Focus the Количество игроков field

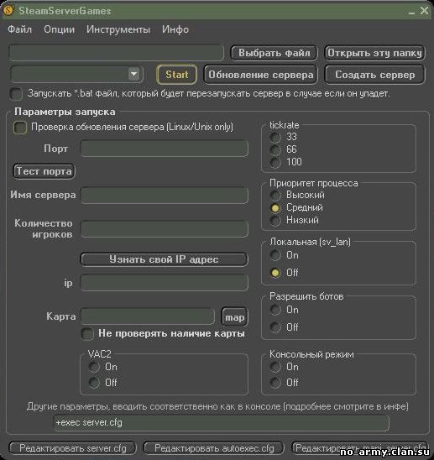coord(165,229)
